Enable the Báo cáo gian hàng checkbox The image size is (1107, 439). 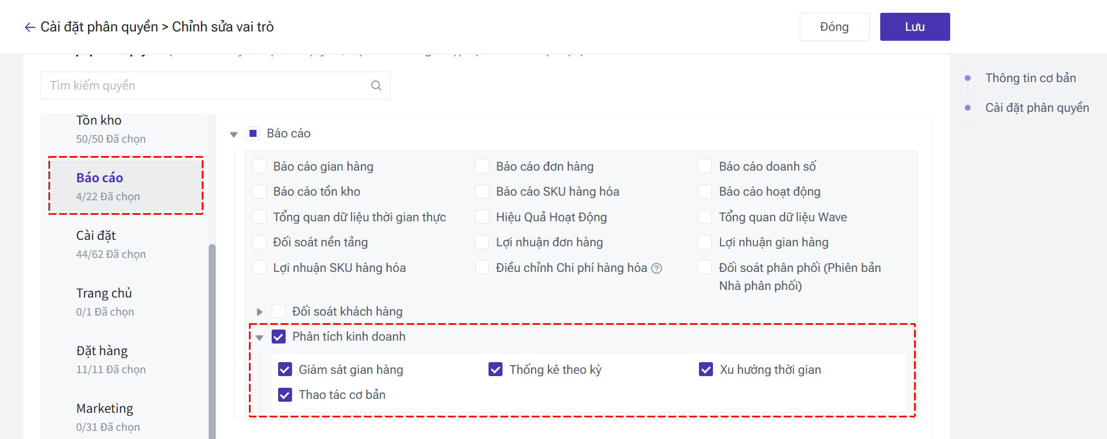pyautogui.click(x=259, y=167)
